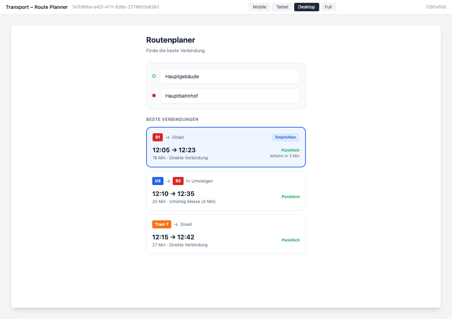Screen dimensions: 452x319
Task: Enable Full viewport mode
Action: coord(328,7)
